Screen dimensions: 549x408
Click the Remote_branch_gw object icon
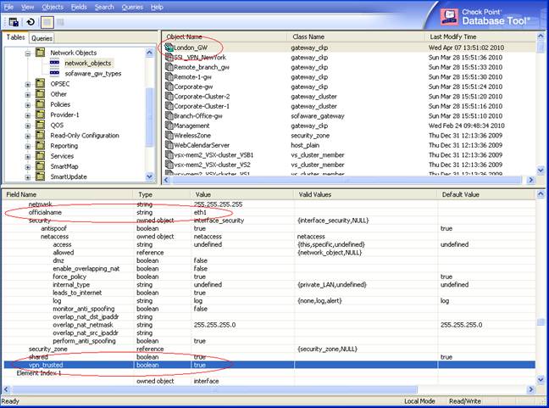point(169,67)
